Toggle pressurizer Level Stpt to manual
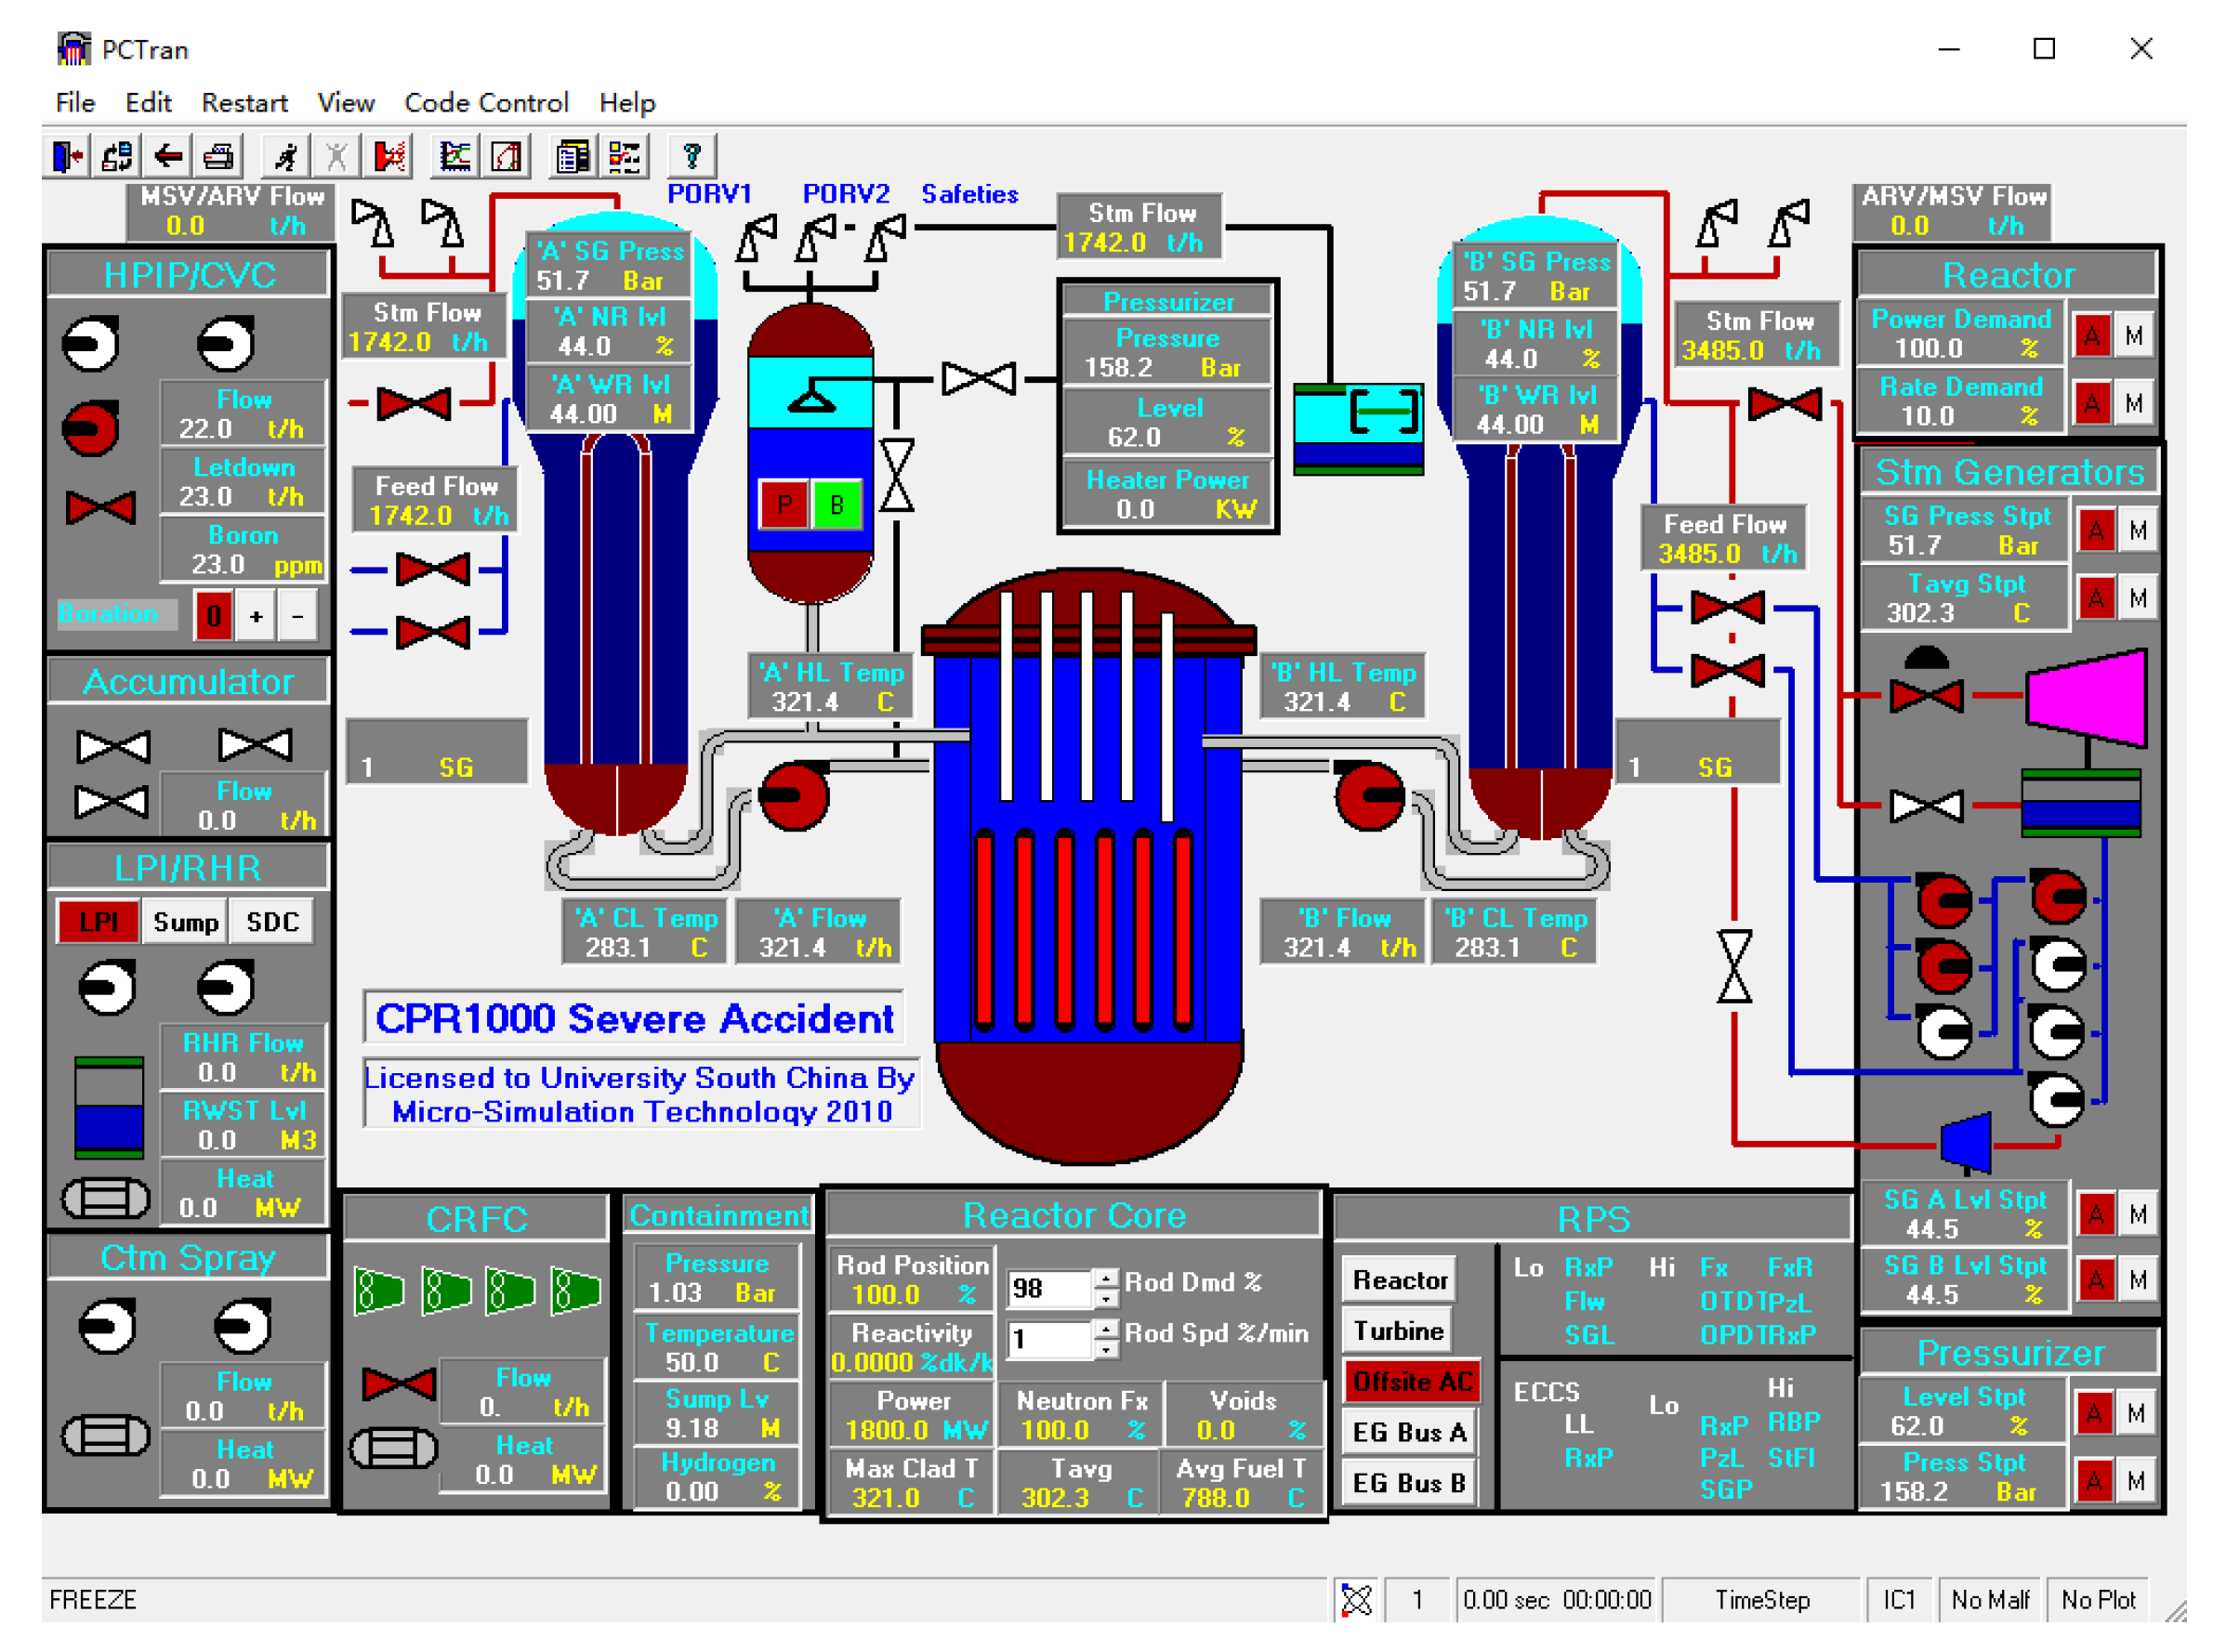Viewport: 2213px width, 1652px height. click(2135, 1413)
